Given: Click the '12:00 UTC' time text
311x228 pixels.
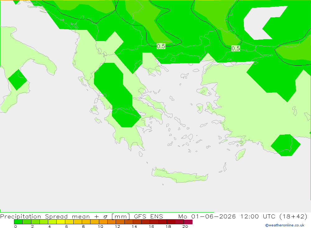Looking at the screenshot, I should 258,216.
